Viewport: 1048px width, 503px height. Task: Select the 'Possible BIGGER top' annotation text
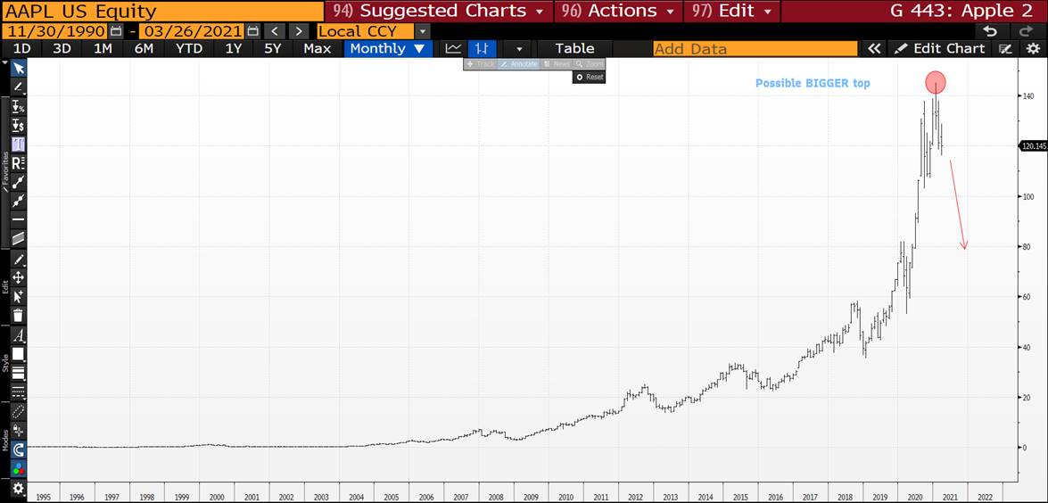coord(813,84)
